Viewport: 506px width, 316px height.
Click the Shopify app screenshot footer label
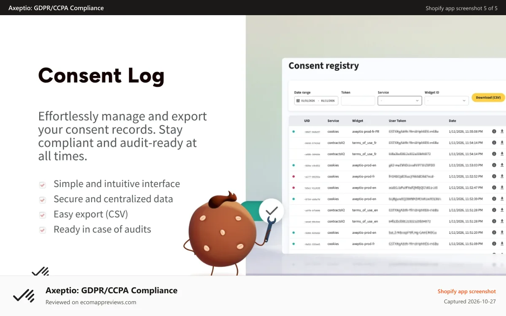tap(467, 291)
